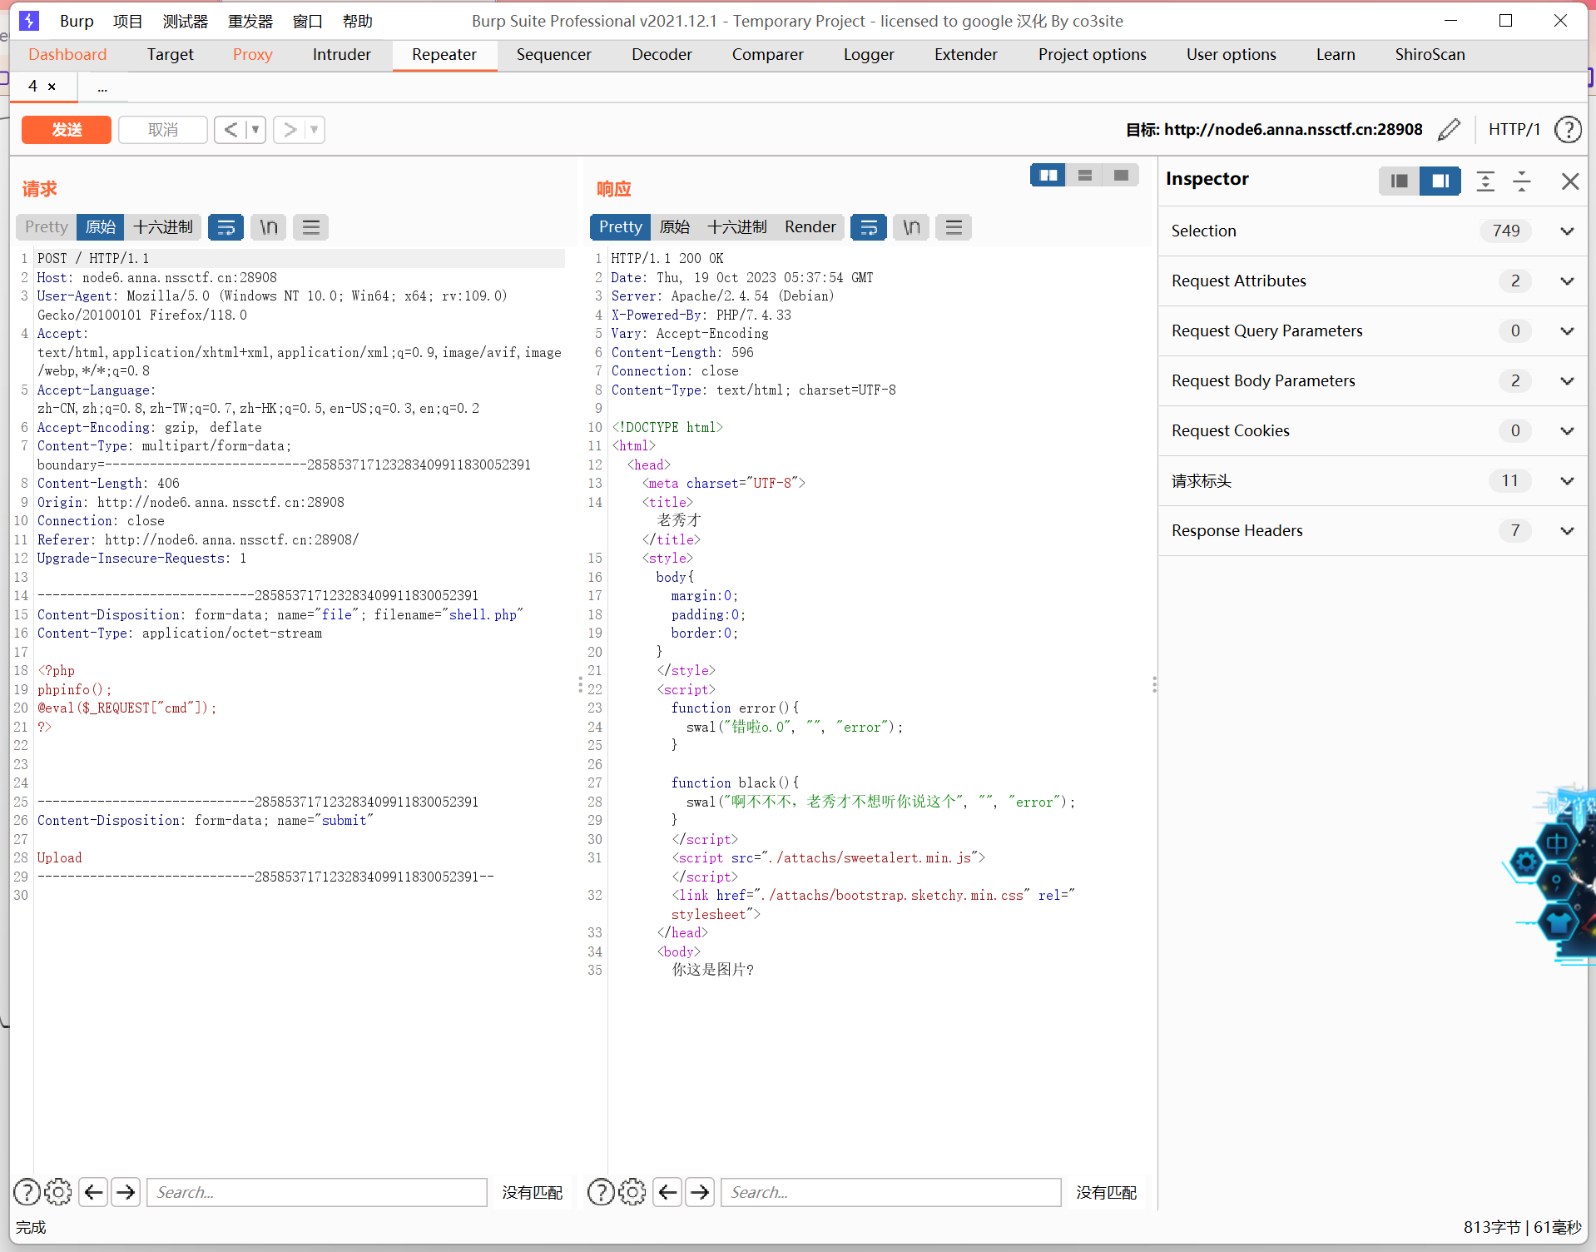The height and width of the screenshot is (1252, 1596).
Task: Open the Proxy tab
Action: (253, 54)
